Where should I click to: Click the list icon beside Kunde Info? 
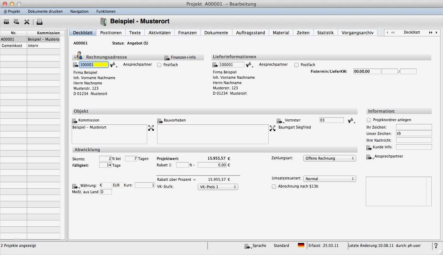tap(369, 147)
